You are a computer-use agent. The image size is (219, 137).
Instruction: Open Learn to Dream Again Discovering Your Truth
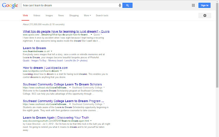tap(56, 118)
